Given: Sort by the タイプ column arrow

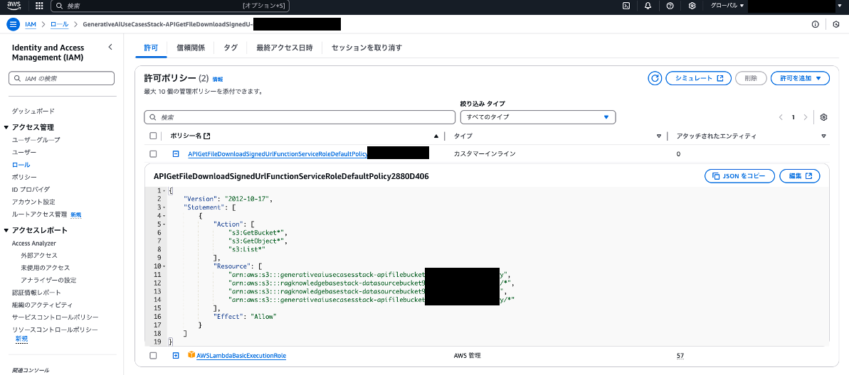Looking at the screenshot, I should 659,136.
